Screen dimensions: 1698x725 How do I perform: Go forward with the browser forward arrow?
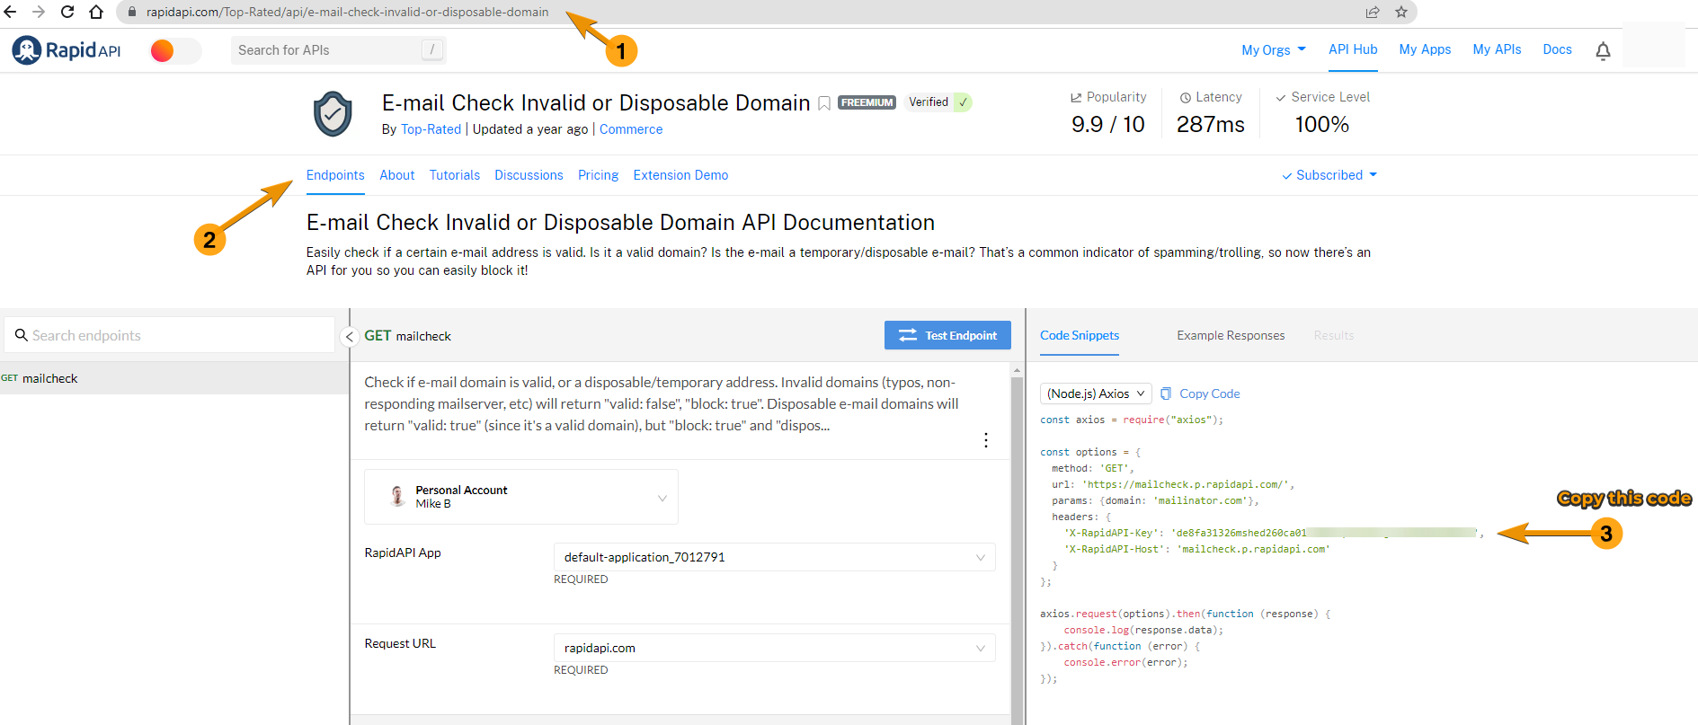[x=39, y=12]
